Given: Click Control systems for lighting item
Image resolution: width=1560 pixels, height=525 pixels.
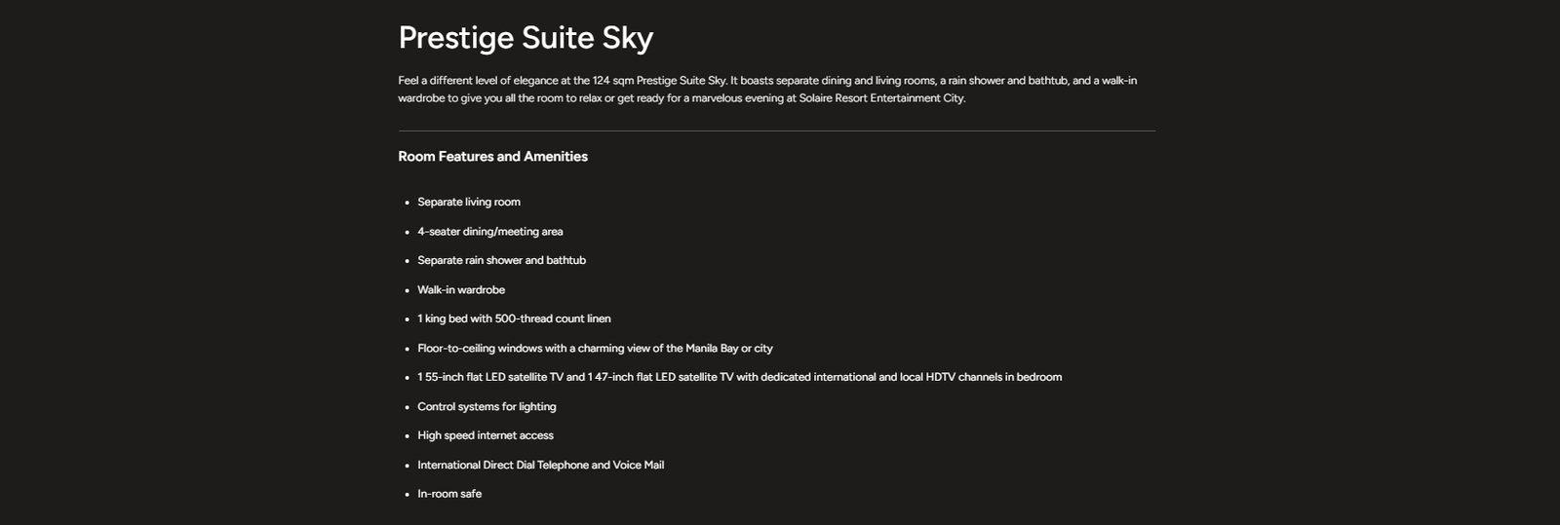Looking at the screenshot, I should (487, 407).
